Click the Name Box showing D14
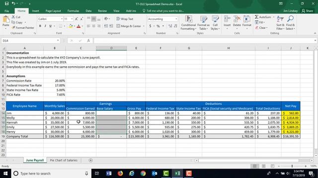The width and height of the screenshot is (318, 178). click(x=30, y=41)
